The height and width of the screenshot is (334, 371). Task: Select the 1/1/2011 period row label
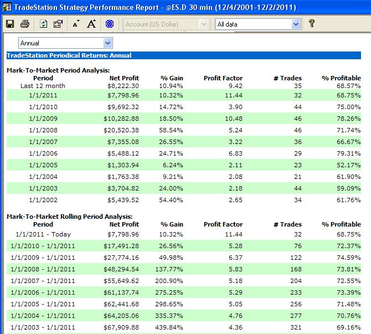click(x=43, y=95)
